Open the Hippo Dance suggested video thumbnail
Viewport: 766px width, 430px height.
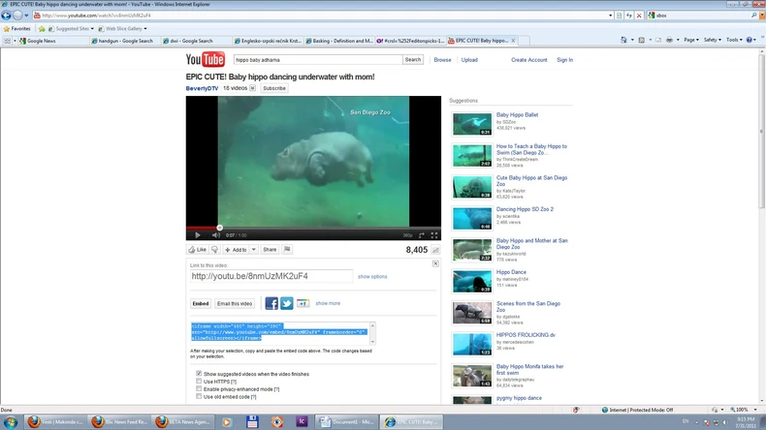point(472,282)
